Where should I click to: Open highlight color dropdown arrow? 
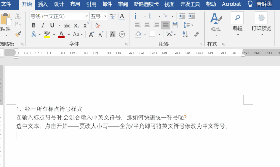pyautogui.click(x=54, y=35)
